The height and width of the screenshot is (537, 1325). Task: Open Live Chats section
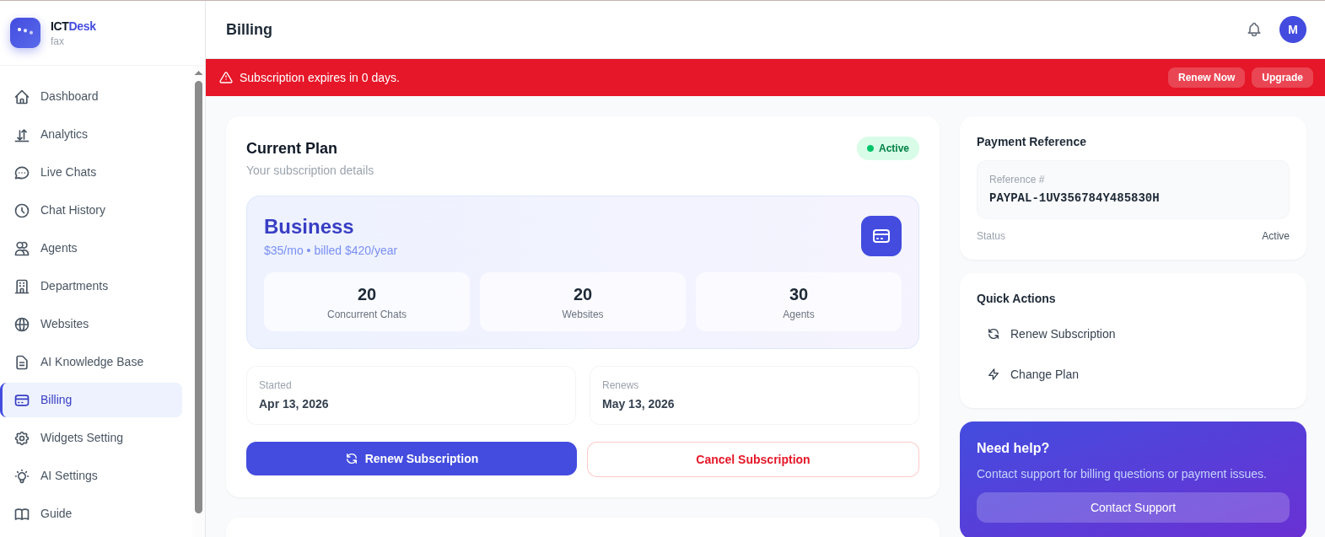91,172
